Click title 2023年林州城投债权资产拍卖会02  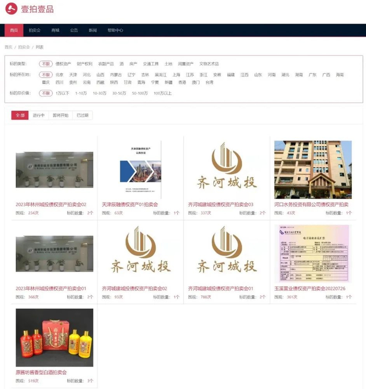(51, 205)
